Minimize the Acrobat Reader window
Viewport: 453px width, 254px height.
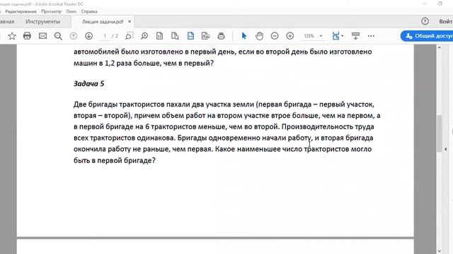[425, 4]
